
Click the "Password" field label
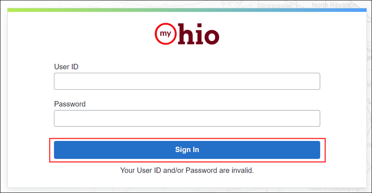pos(70,104)
